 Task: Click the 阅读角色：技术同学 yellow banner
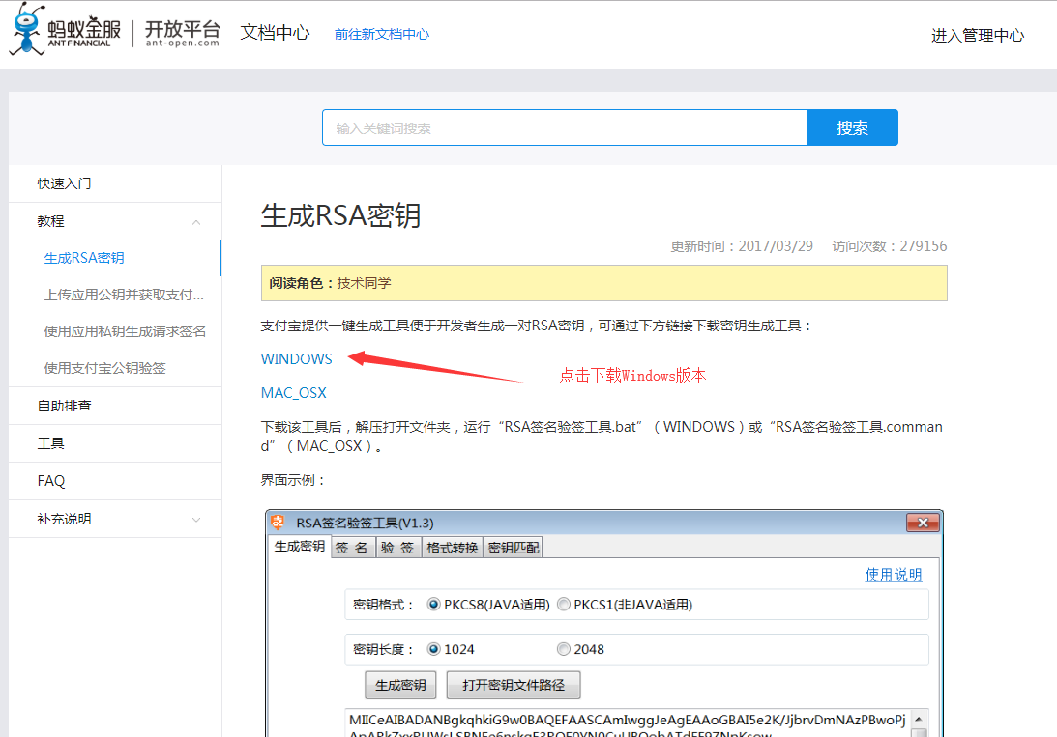pos(604,283)
